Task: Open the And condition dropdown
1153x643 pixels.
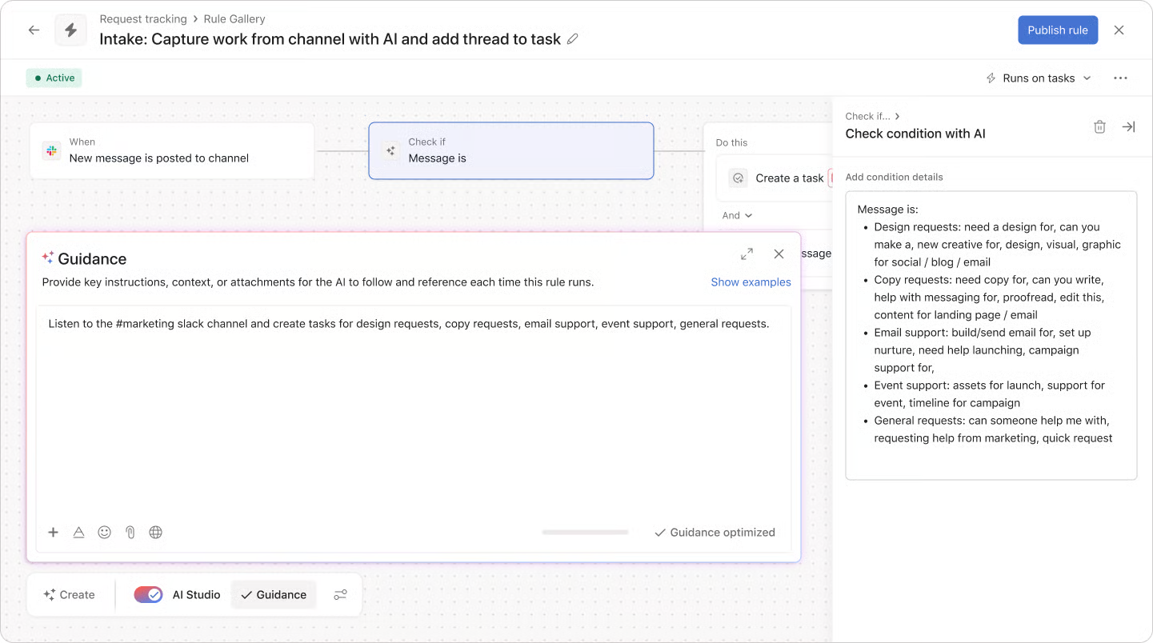Action: coord(735,215)
